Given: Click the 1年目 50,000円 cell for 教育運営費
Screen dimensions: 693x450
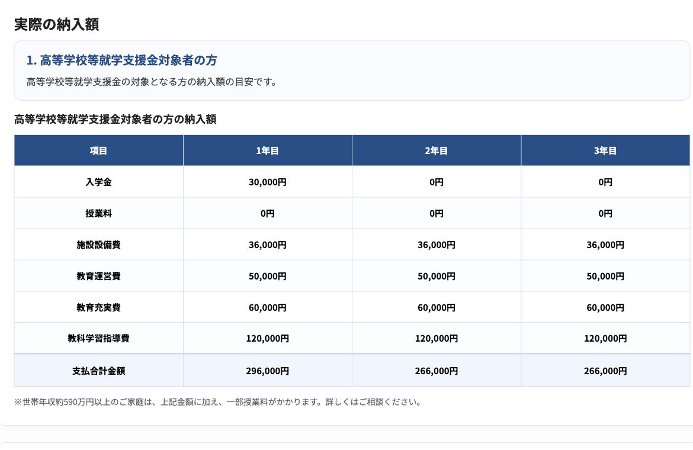Looking at the screenshot, I should 267,276.
